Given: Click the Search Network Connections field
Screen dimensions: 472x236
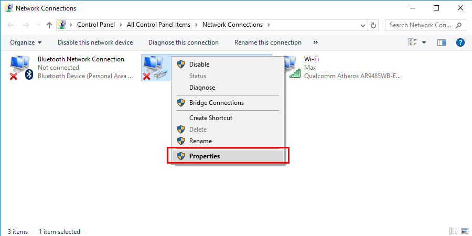Looking at the screenshot, I should click(420, 25).
